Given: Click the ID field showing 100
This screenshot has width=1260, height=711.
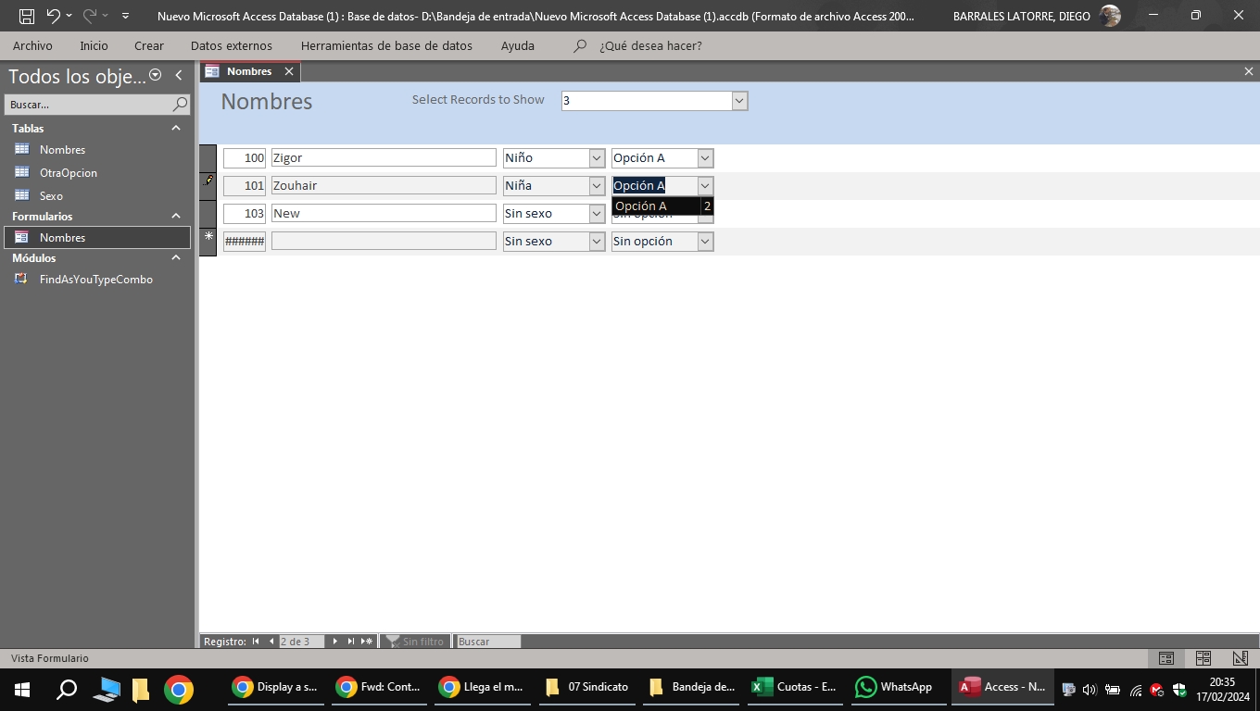Looking at the screenshot, I should tap(245, 157).
